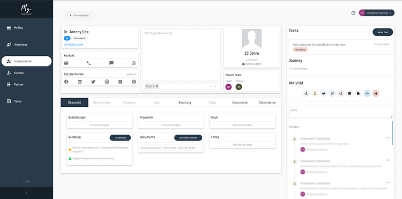Click the Twitter bird icon

point(93,82)
